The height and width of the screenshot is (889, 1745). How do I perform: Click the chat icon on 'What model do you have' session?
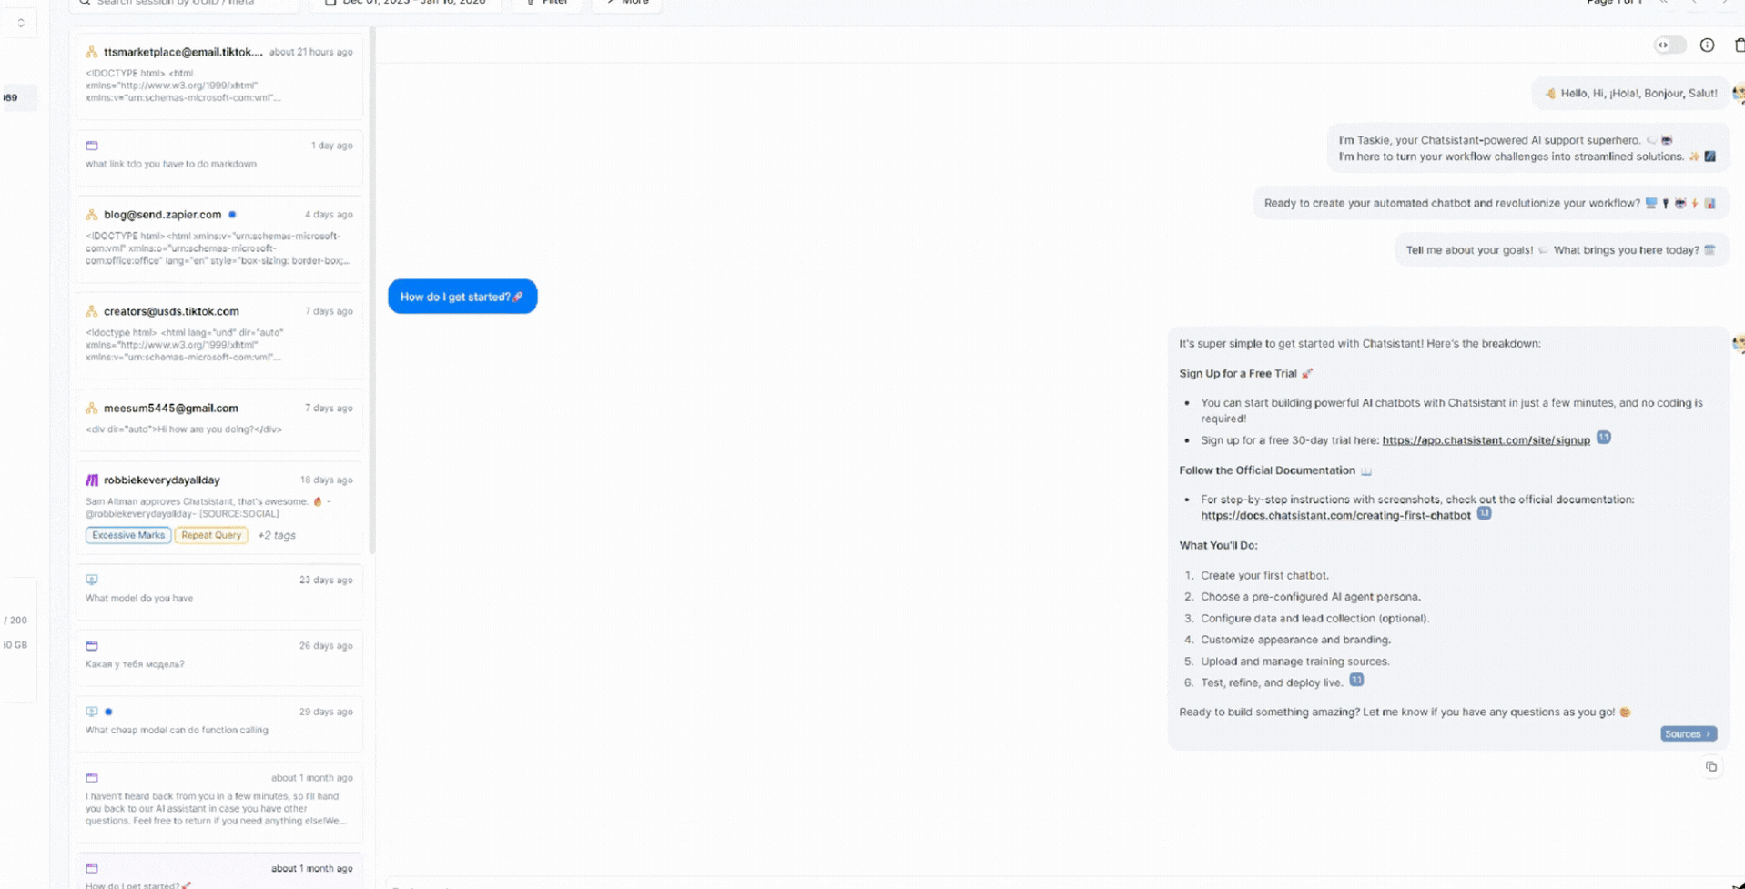point(92,580)
